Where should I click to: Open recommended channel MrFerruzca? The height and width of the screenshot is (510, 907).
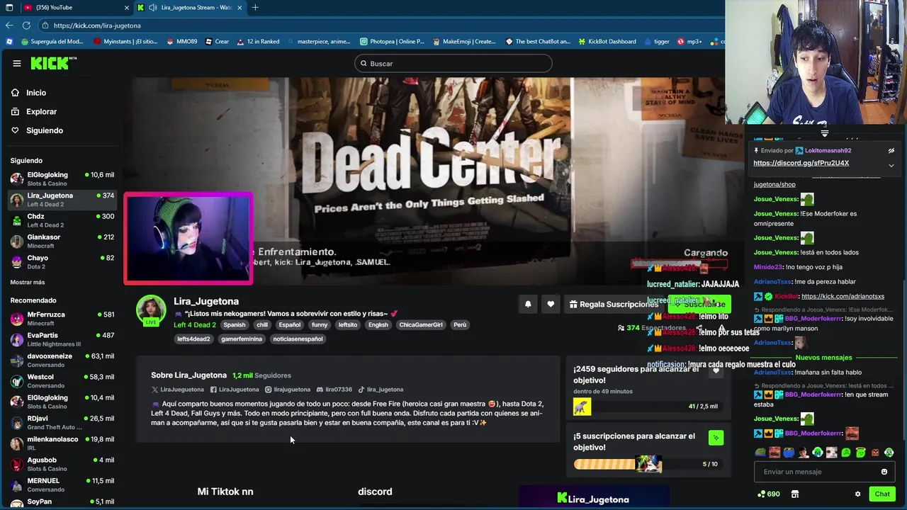[62, 319]
